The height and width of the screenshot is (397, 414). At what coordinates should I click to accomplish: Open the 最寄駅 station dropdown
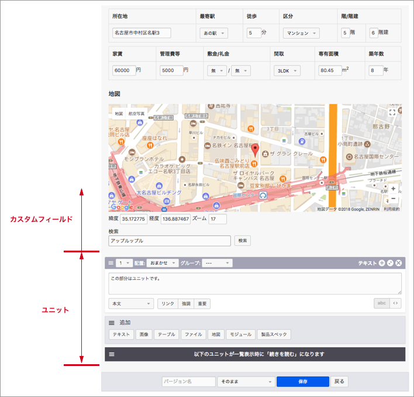click(213, 33)
